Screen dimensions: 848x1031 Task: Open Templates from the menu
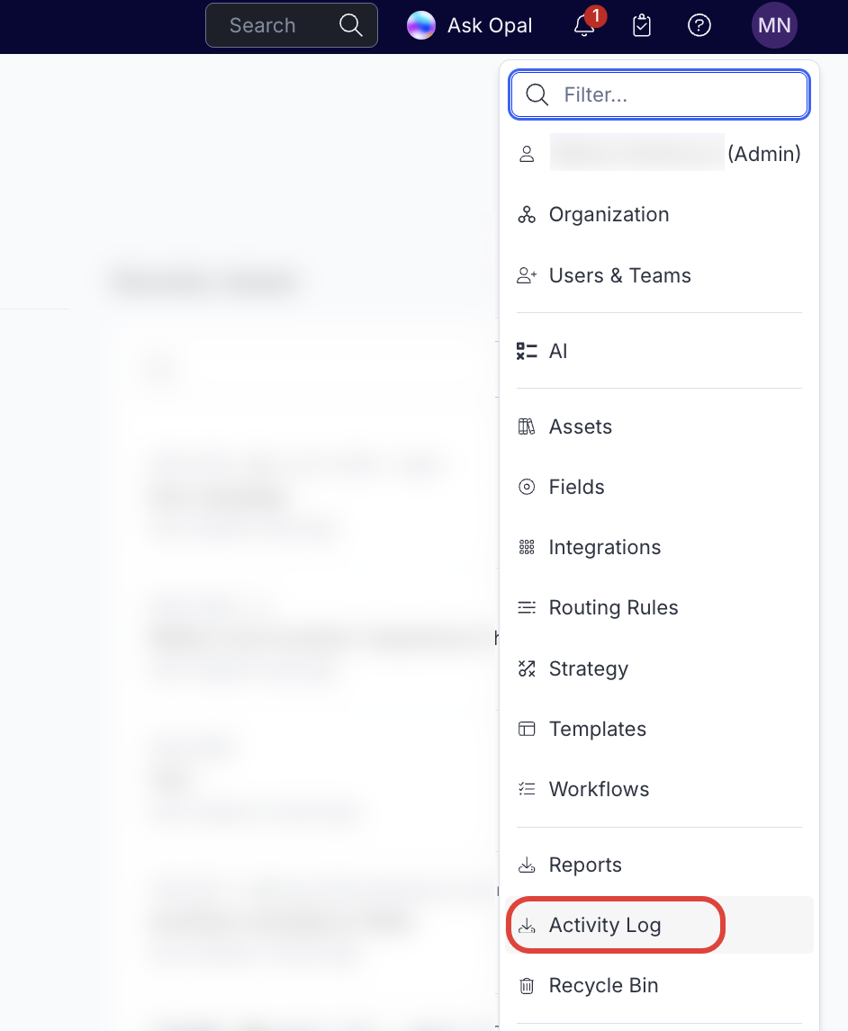click(597, 729)
